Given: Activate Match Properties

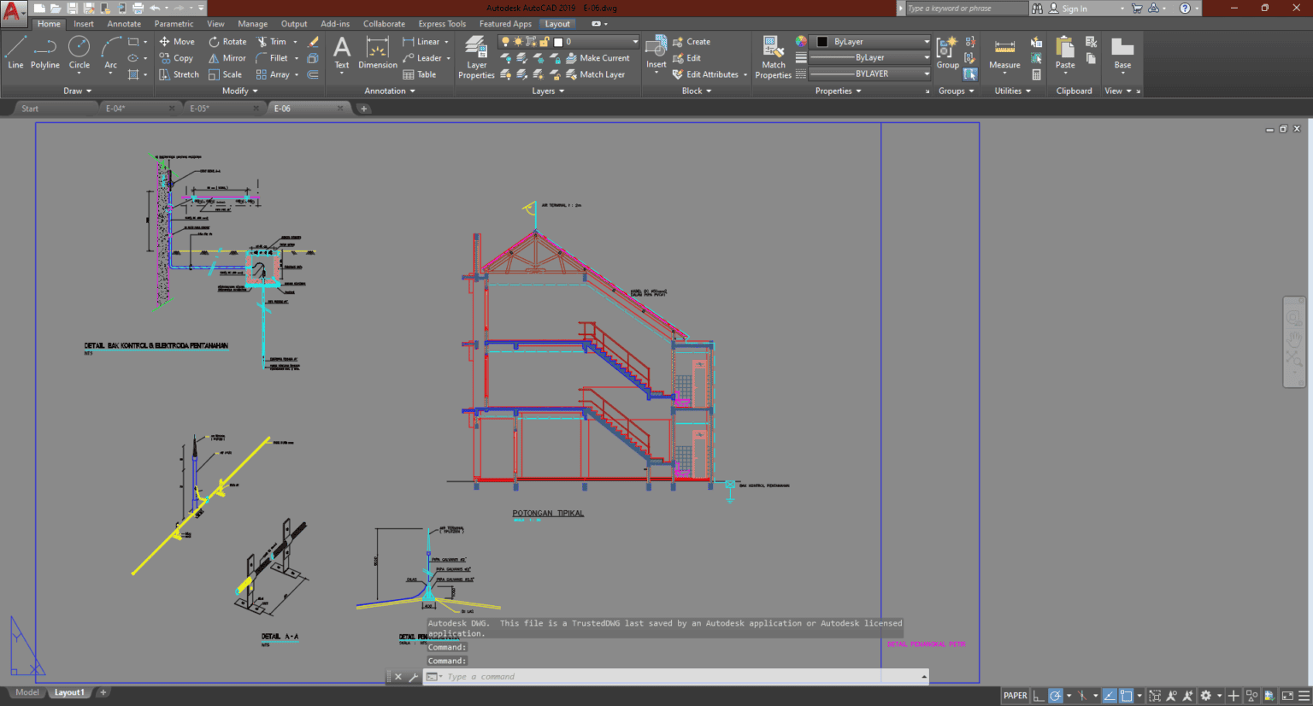Looking at the screenshot, I should [772, 56].
